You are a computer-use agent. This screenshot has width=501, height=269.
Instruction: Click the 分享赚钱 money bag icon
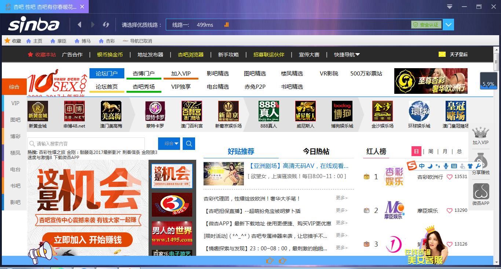coord(480,162)
